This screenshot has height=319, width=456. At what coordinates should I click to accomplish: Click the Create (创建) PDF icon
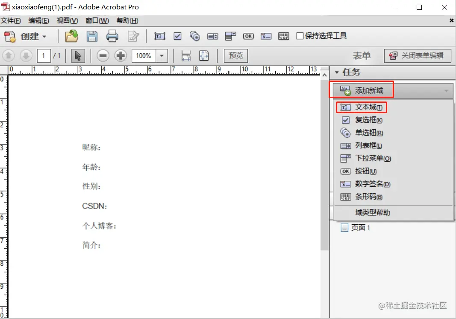coord(10,37)
